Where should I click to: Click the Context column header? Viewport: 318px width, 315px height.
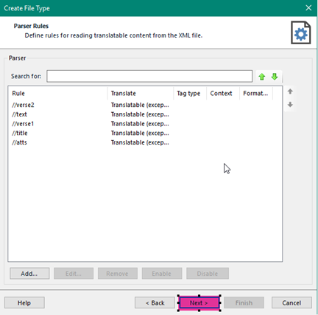point(223,94)
